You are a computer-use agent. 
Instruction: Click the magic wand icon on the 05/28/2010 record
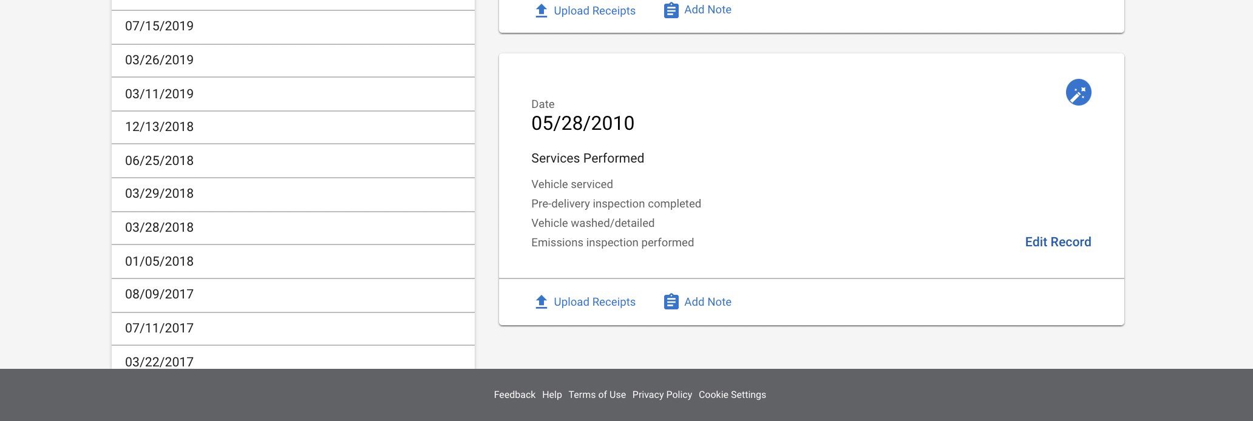pos(1078,92)
